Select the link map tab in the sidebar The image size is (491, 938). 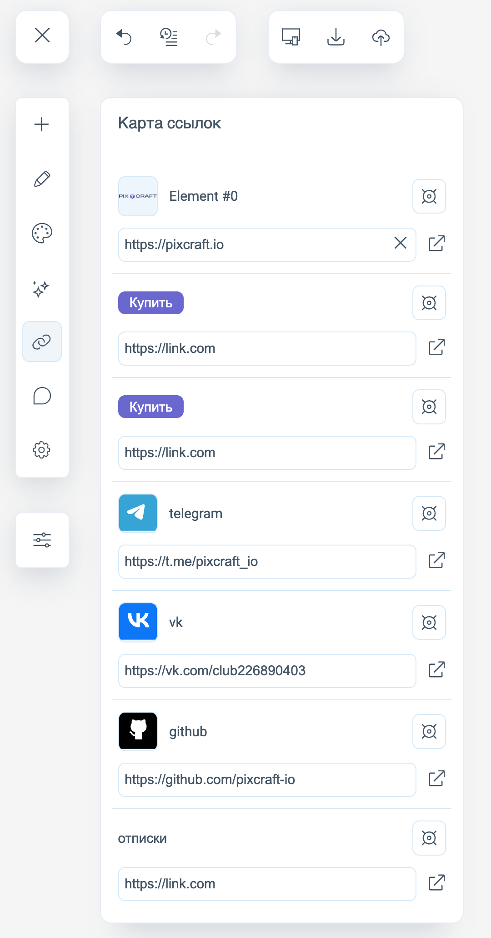(42, 342)
